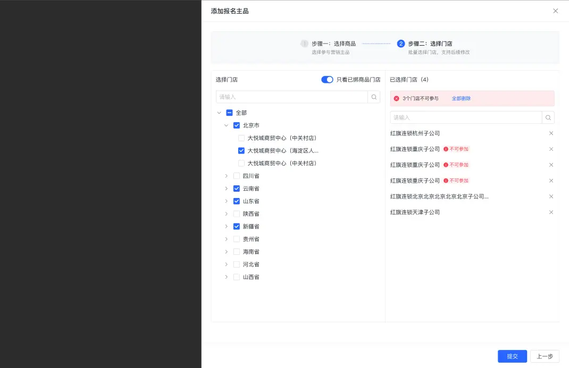Expand the 陕西省 node

click(227, 213)
